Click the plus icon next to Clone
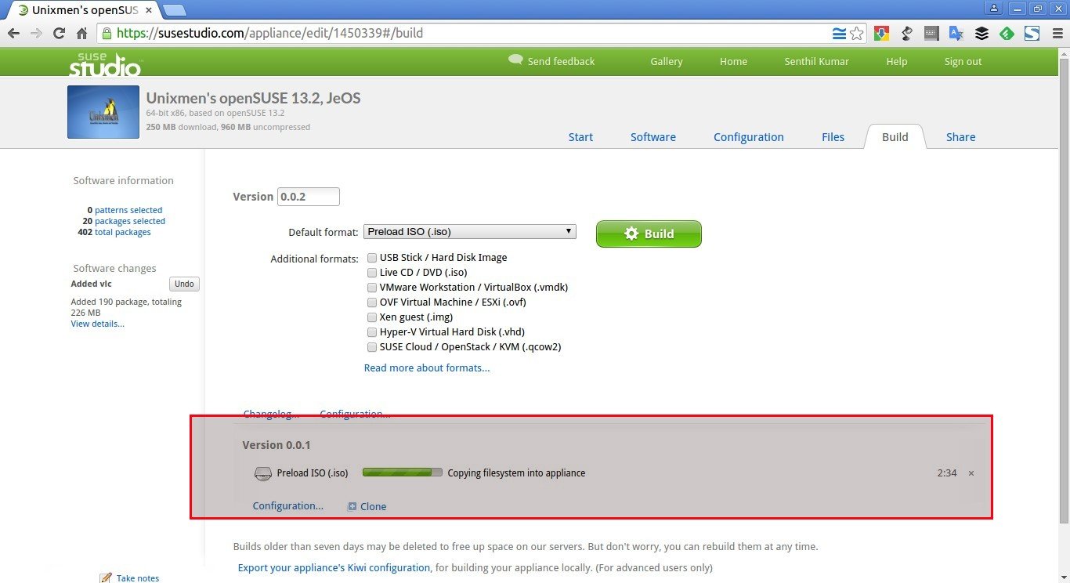1070x583 pixels. [x=352, y=506]
